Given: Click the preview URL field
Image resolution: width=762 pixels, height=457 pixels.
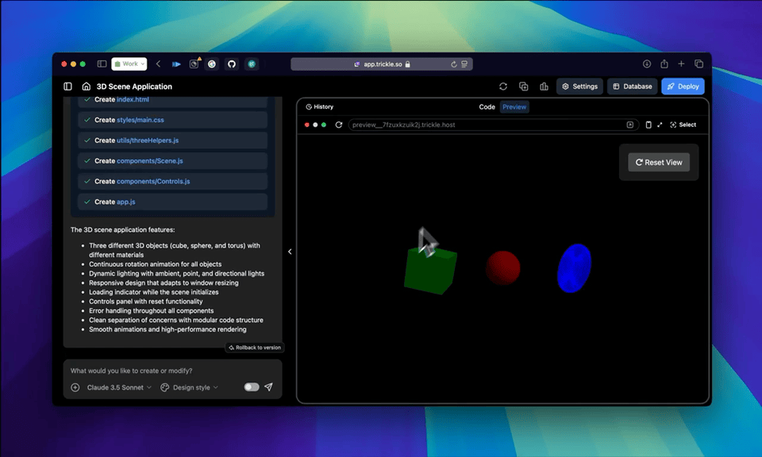Looking at the screenshot, I should 493,125.
